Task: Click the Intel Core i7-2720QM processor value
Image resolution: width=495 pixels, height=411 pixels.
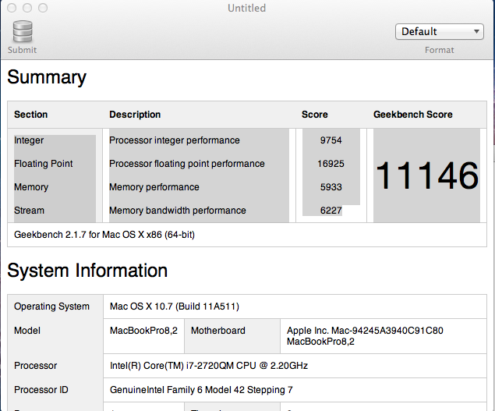Action: tap(209, 366)
